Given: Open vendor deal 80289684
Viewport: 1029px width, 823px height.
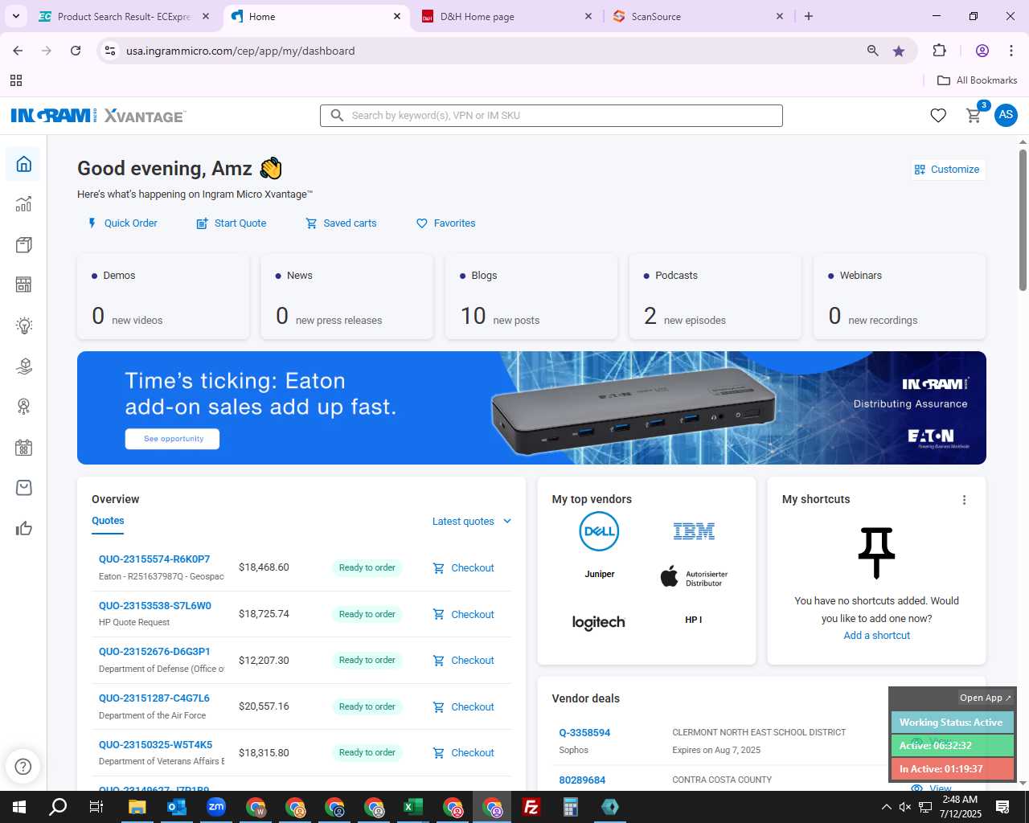Looking at the screenshot, I should point(582,780).
